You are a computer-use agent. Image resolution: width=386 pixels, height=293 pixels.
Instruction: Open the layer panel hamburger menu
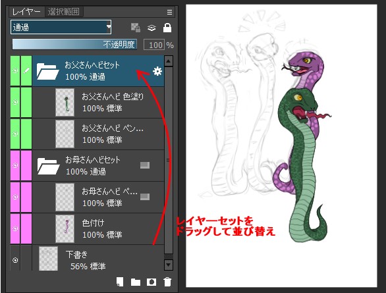[x=169, y=12]
